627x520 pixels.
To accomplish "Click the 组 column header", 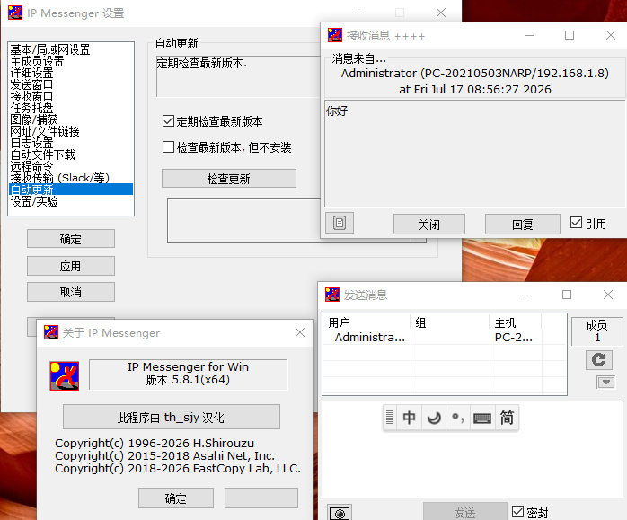I will [450, 322].
